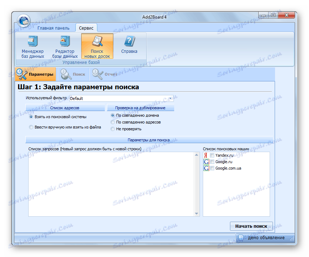Image resolution: width=309 pixels, height=257 pixels.
Task: Open the Add2Board application orb menu
Action: tap(24, 21)
